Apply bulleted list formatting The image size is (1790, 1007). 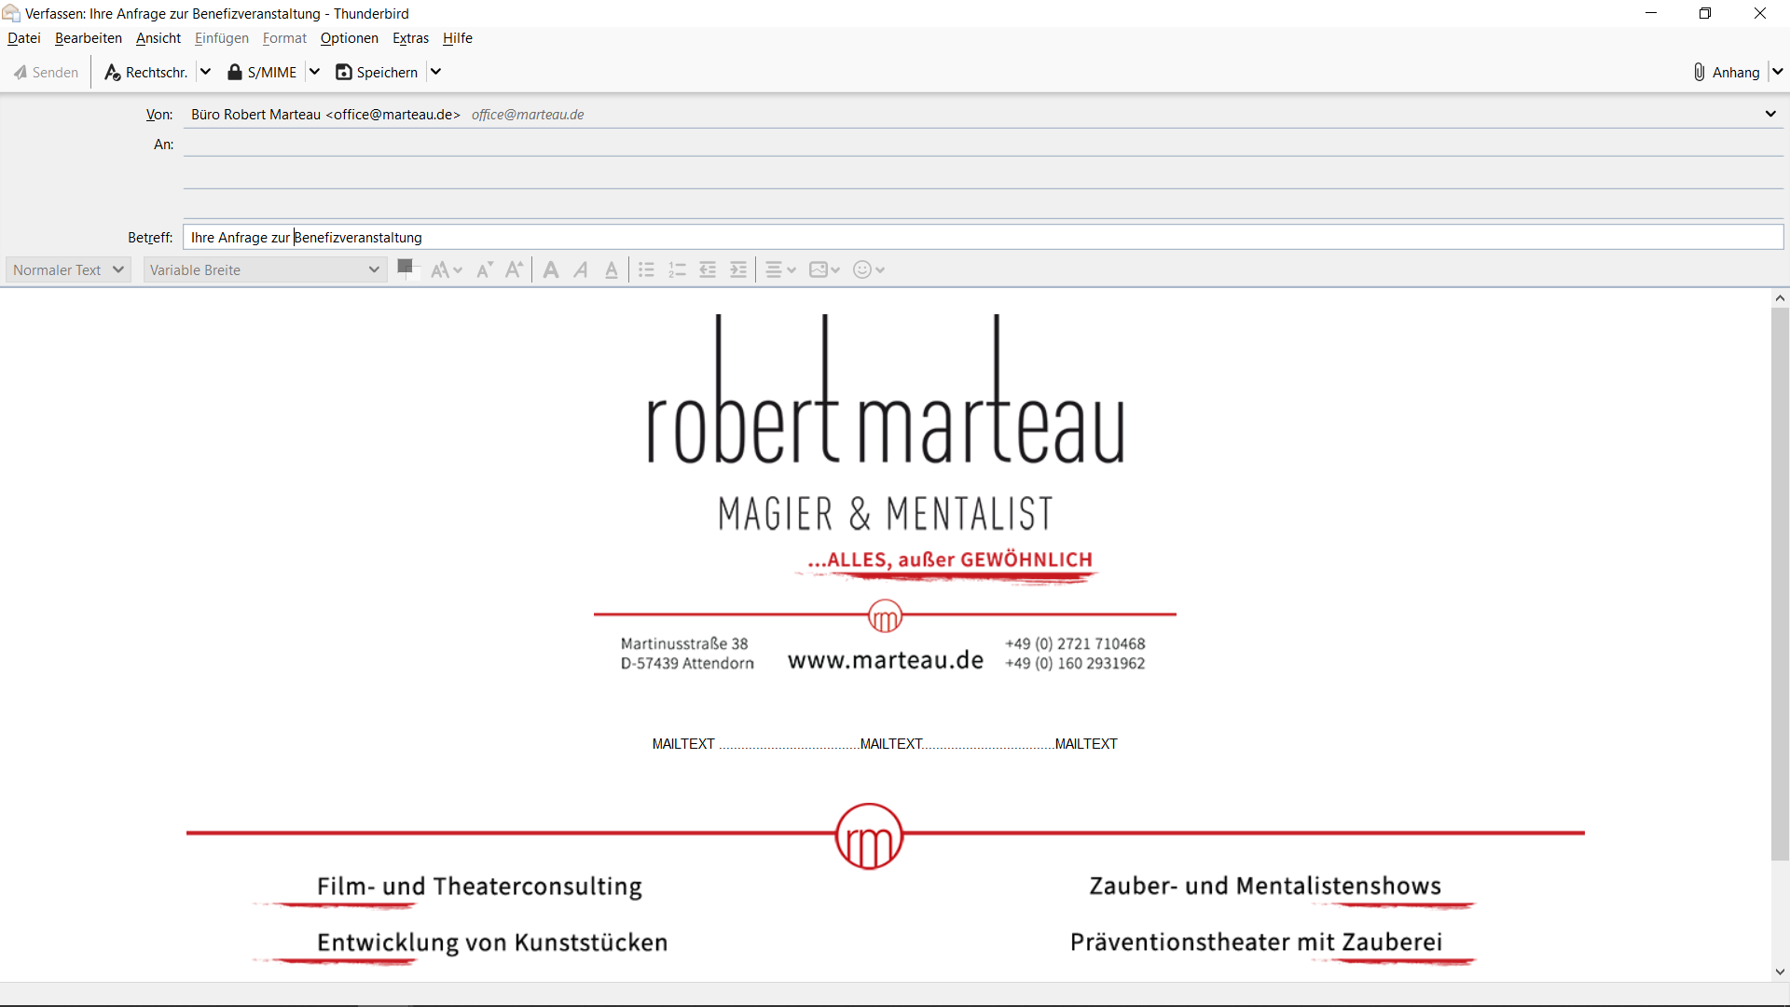pos(646,270)
